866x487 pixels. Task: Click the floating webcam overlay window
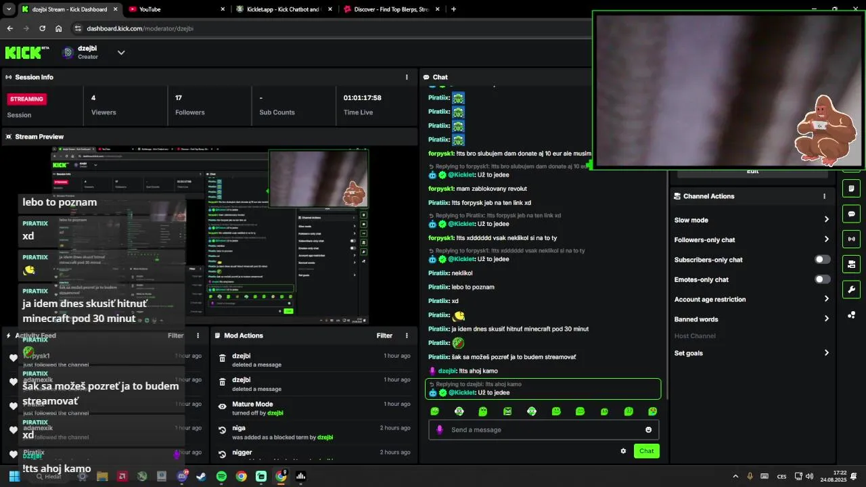coord(729,90)
